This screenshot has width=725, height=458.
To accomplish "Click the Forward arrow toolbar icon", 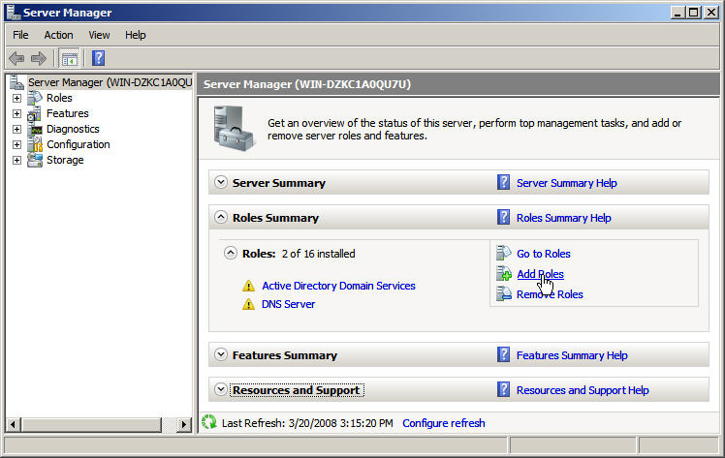I will point(39,59).
